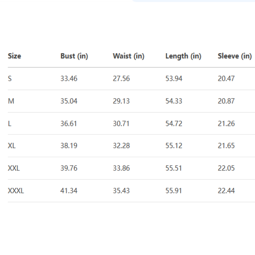255x255 pixels.
Task: Select the XXL size row label
Action: coord(14,168)
